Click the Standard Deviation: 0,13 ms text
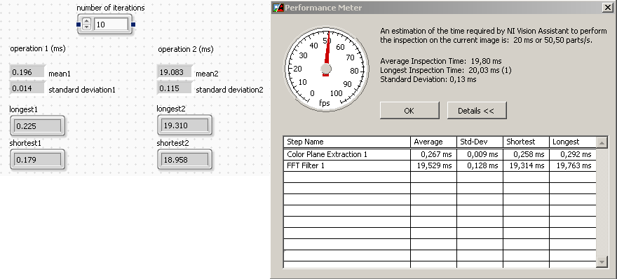 (x=428, y=79)
